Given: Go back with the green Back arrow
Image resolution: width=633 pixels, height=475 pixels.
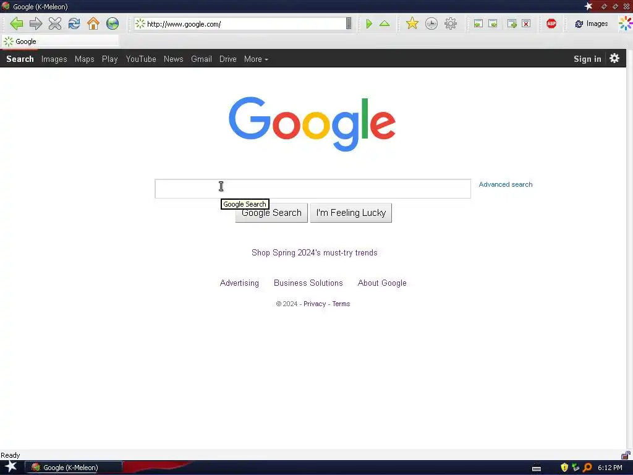Looking at the screenshot, I should click(x=17, y=24).
